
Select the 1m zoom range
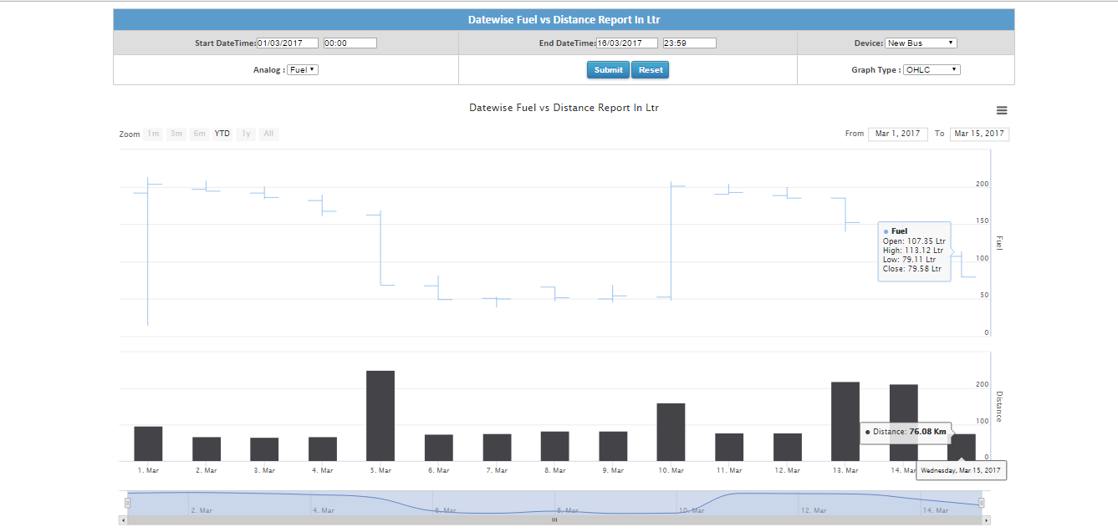point(153,134)
